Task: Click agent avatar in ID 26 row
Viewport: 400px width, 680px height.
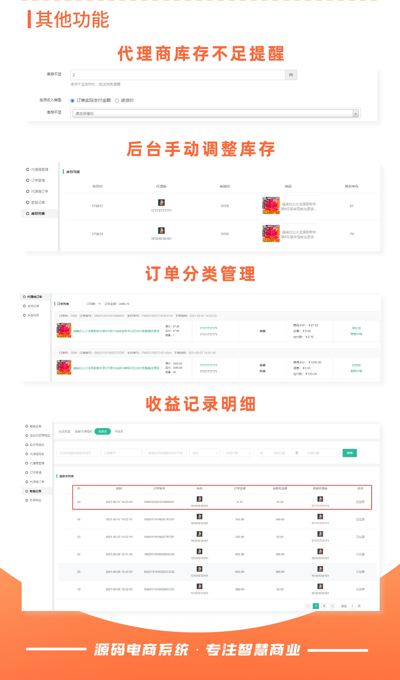Action: click(320, 516)
